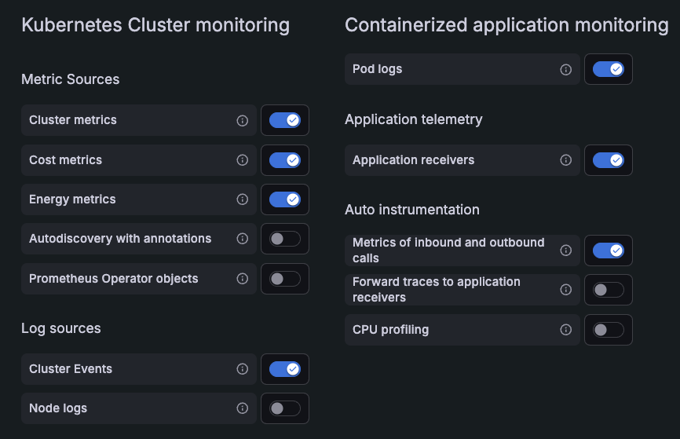Screen dimensions: 680x439
Task: Click info icon for Cluster Events
Action: coord(242,369)
